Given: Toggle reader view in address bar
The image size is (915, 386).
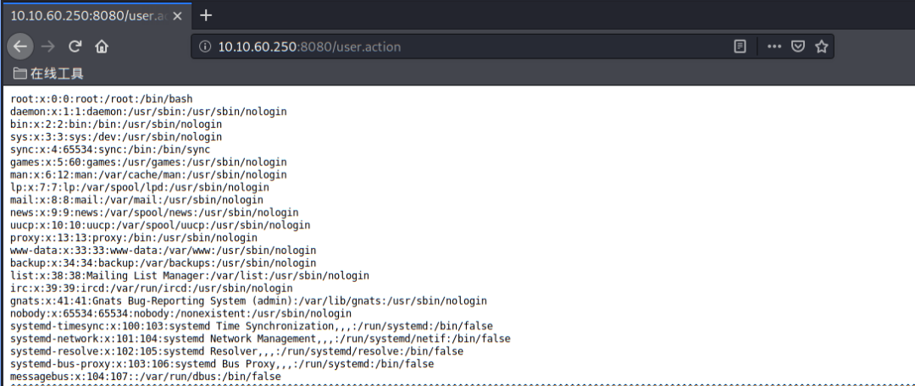Looking at the screenshot, I should tap(740, 47).
